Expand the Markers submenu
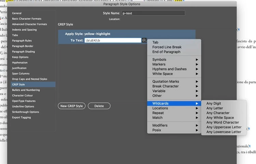The width and height of the screenshot is (256, 164). click(174, 64)
